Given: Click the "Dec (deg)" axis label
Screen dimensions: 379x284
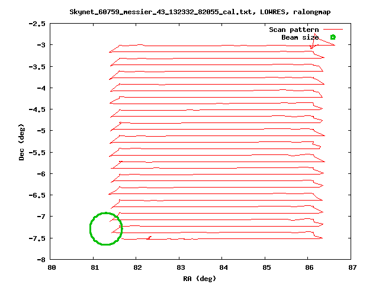Looking at the screenshot, I should (x=21, y=142).
